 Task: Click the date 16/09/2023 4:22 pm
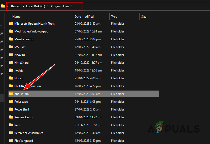coord(88,86)
